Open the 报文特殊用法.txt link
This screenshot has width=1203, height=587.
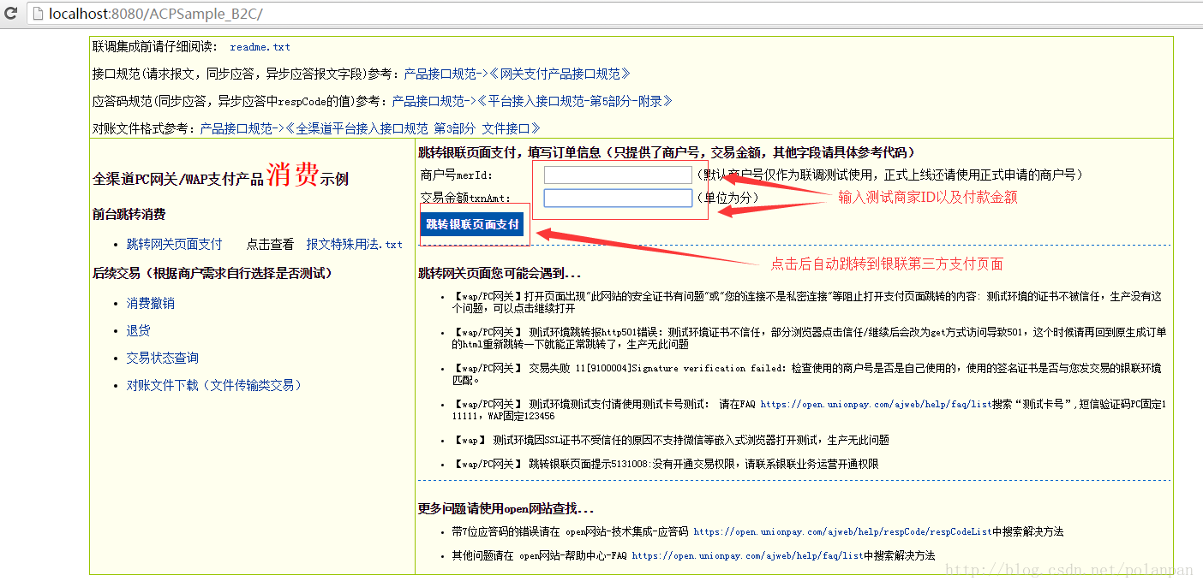[354, 244]
